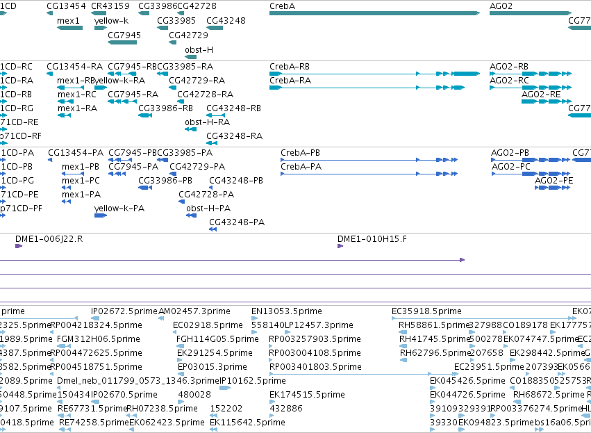
Task: Select the CrebA-PB protein label
Action: coord(301,153)
